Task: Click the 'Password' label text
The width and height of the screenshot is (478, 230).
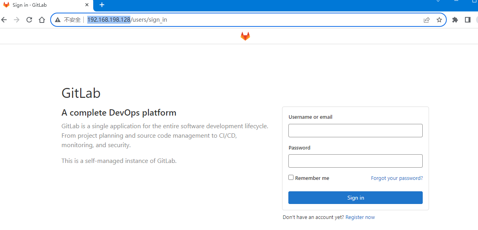Action: pos(299,148)
